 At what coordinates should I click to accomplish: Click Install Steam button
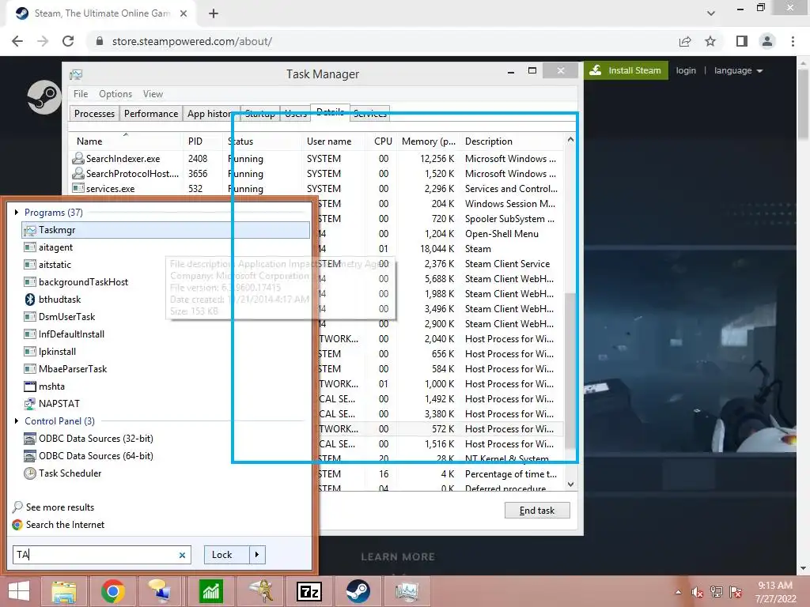(626, 70)
